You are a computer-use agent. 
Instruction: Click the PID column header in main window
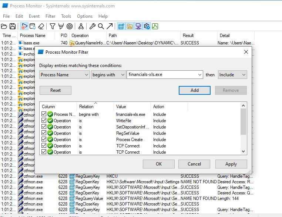[x=62, y=36]
